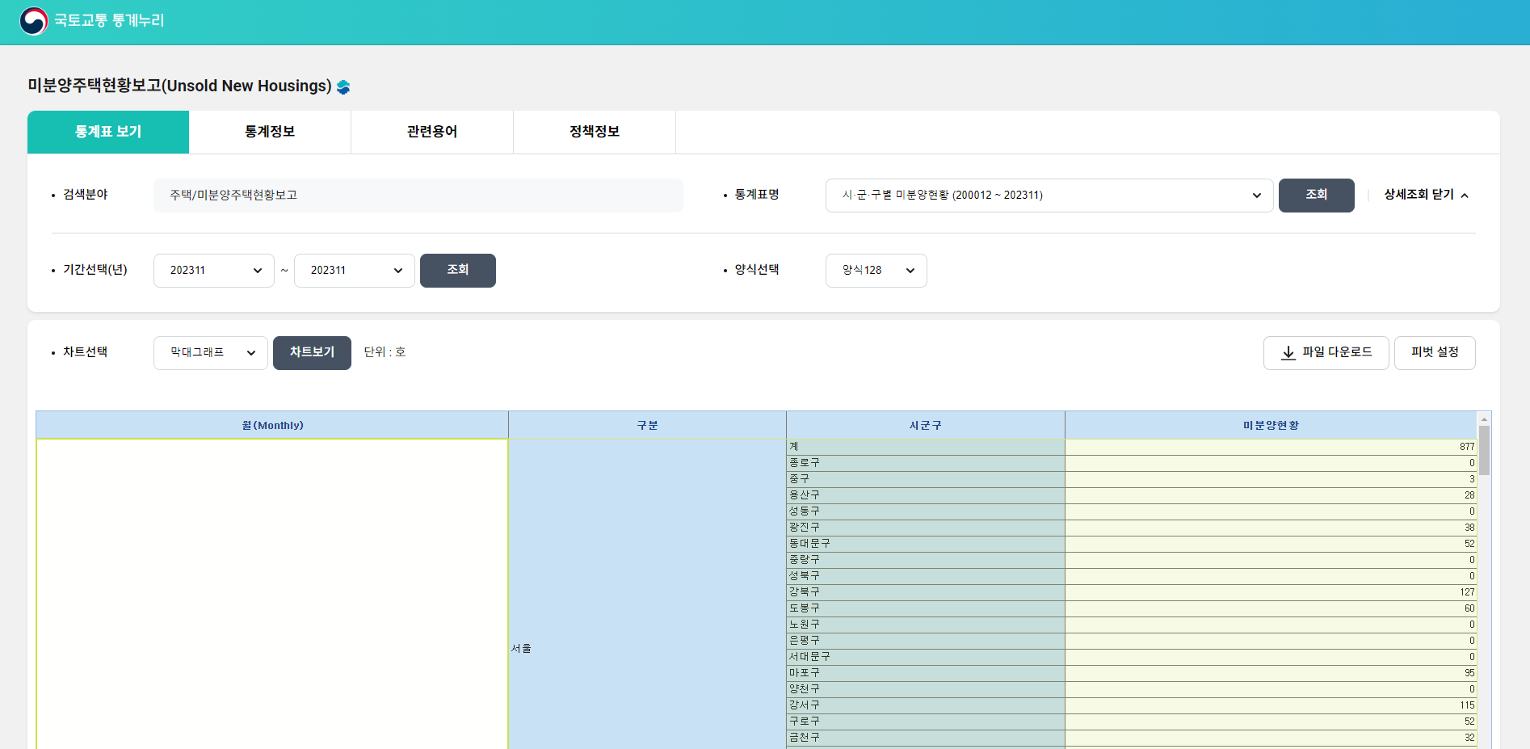Viewport: 1530px width, 749px height.
Task: Click the 검색분야 search field
Action: point(418,195)
